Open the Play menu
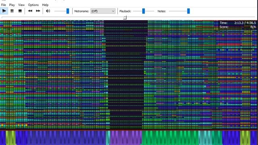This screenshot has width=258, height=145. pos(12,5)
